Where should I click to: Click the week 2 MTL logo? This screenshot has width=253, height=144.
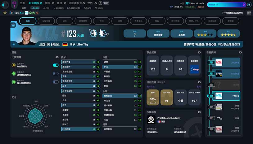219,129
